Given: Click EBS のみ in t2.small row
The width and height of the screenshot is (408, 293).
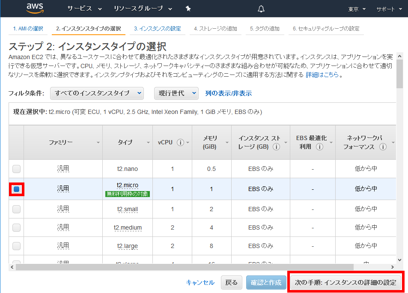Looking at the screenshot, I should (261, 209).
